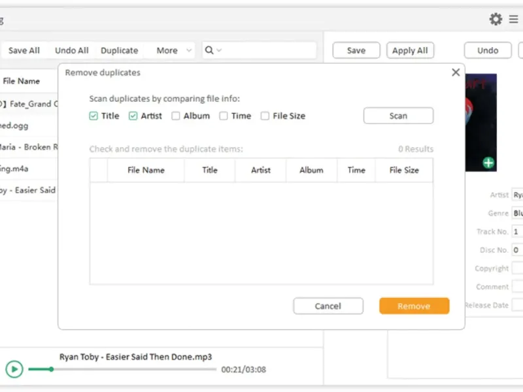523x392 pixels.
Task: Open the hamburger menu icon
Action: (x=514, y=20)
